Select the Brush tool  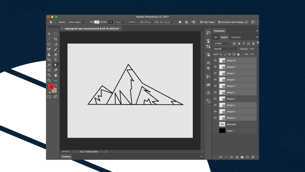click(x=56, y=49)
